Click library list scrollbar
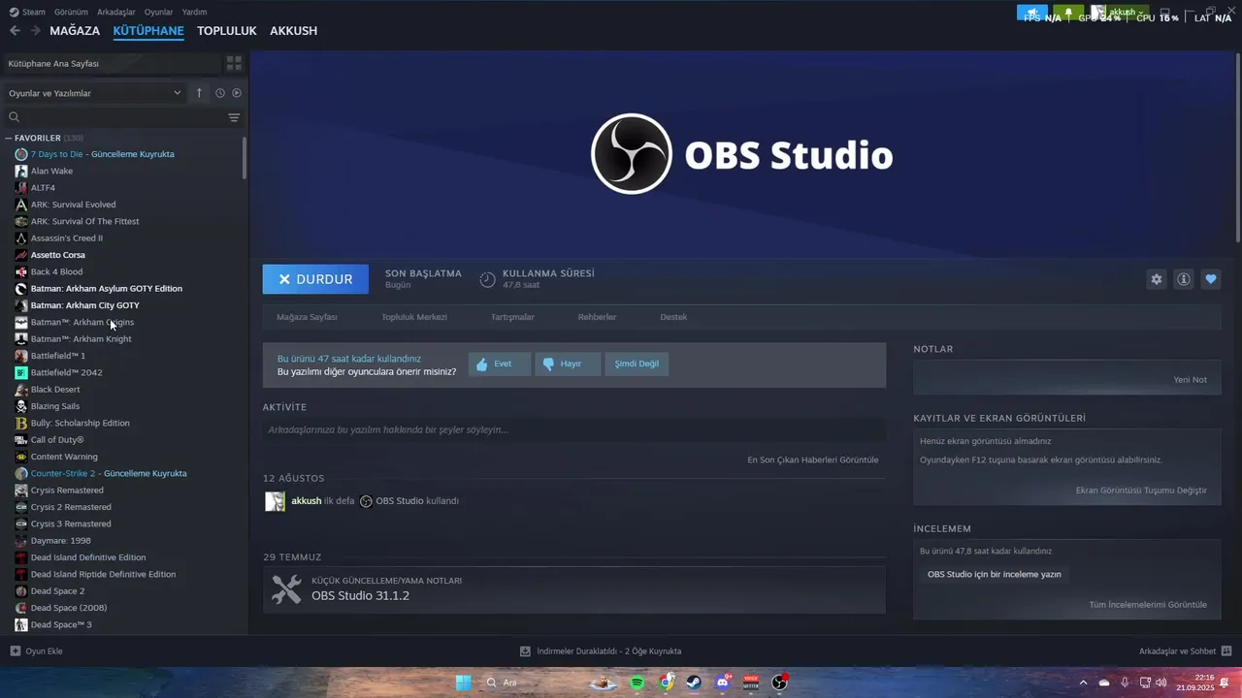 tap(245, 158)
